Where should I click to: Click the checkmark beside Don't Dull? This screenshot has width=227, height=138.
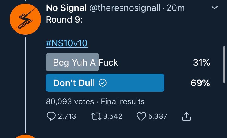103,83
